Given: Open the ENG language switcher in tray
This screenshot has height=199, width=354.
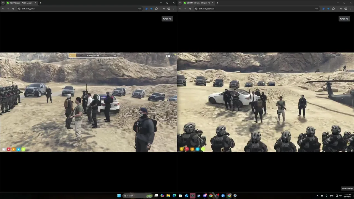Looking at the screenshot, I should click(332, 196).
